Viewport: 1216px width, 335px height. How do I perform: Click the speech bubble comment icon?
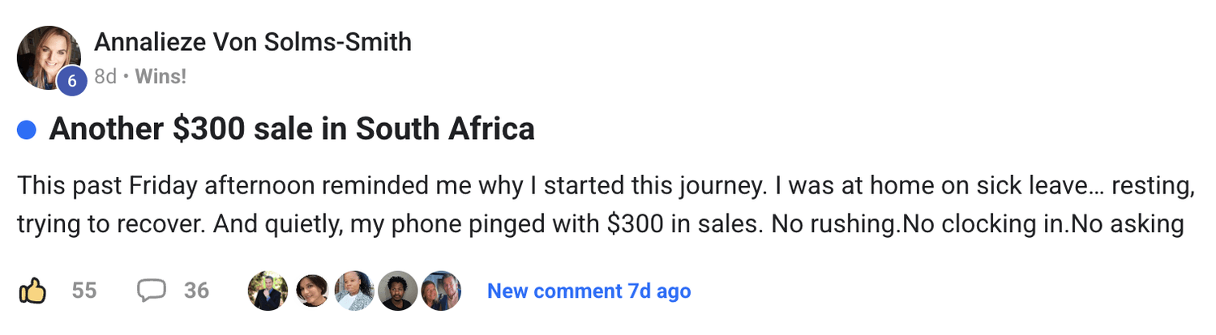point(152,290)
